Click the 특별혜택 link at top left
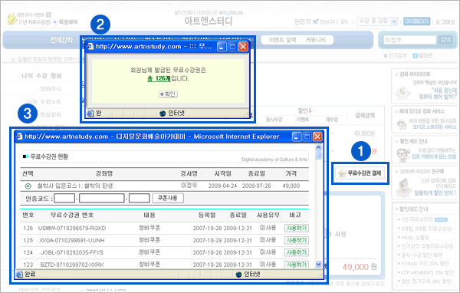This screenshot has height=293, width=460. coord(68,22)
